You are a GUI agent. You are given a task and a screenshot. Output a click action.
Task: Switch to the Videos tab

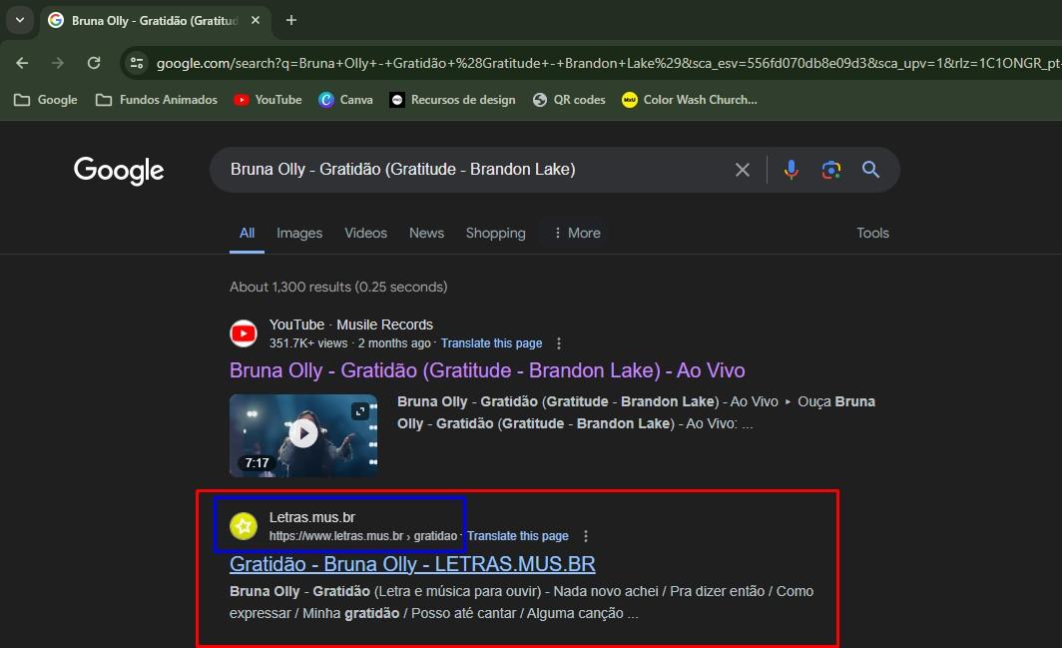pyautogui.click(x=365, y=234)
